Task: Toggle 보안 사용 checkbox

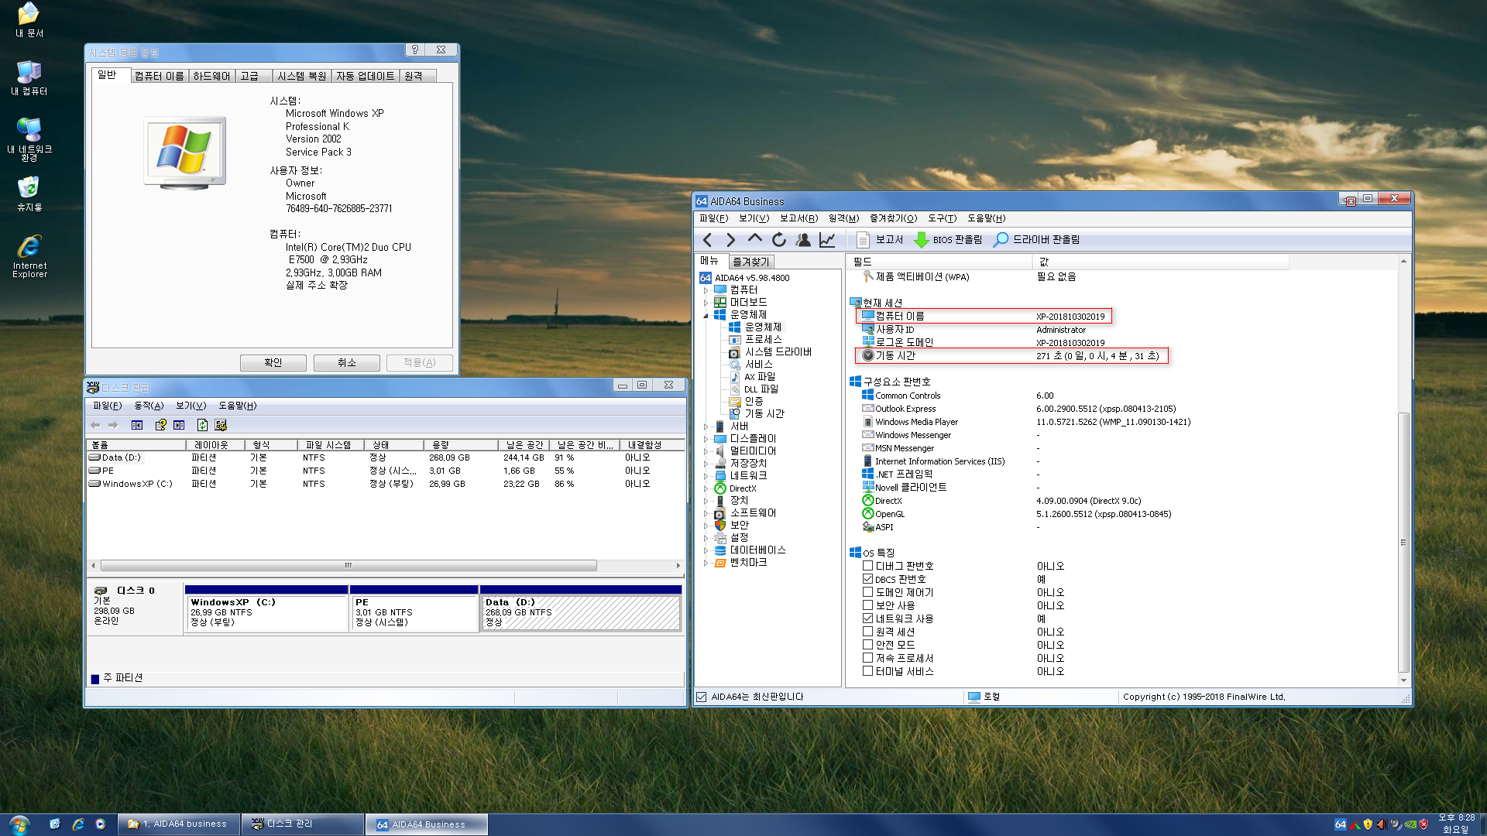Action: 867,605
